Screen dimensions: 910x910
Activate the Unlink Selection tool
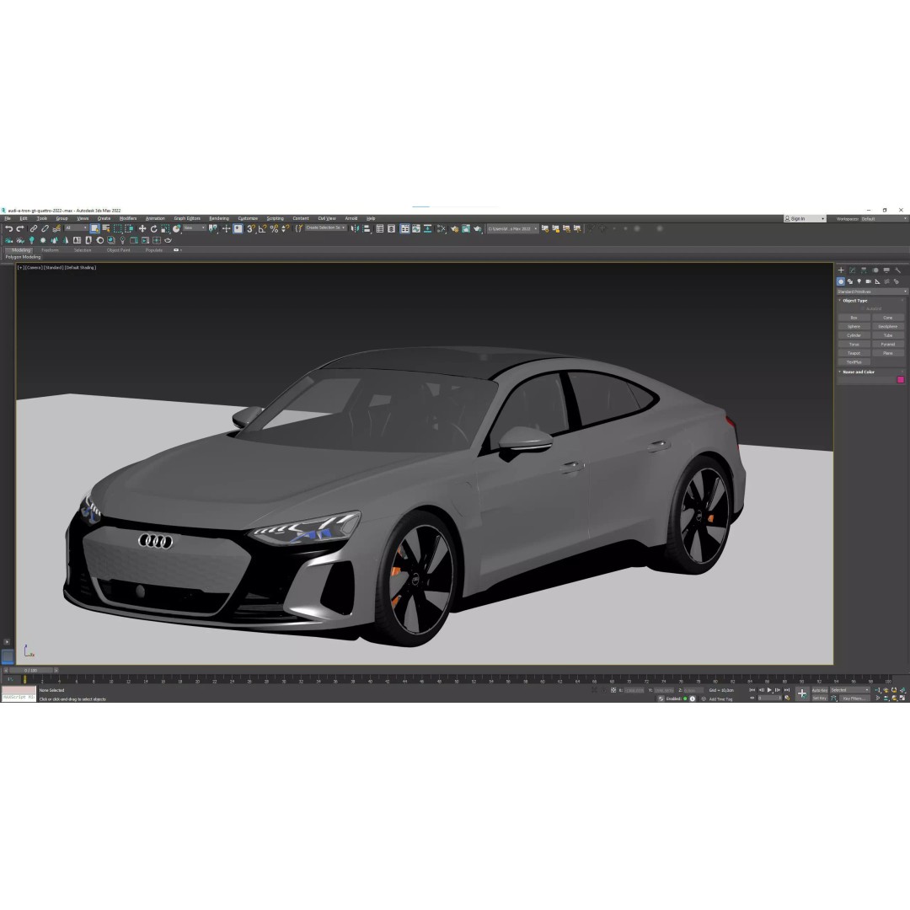tap(45, 228)
